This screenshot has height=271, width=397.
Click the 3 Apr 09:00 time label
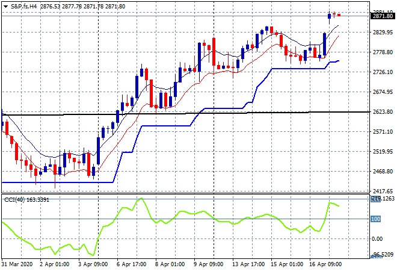pos(93,264)
